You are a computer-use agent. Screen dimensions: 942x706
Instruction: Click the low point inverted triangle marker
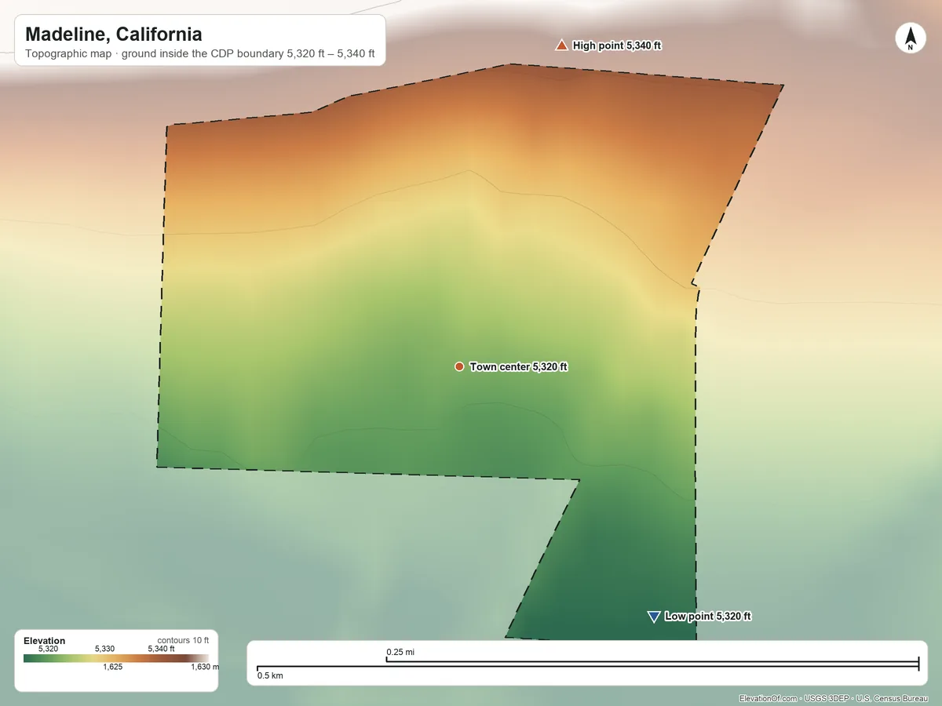tap(653, 617)
